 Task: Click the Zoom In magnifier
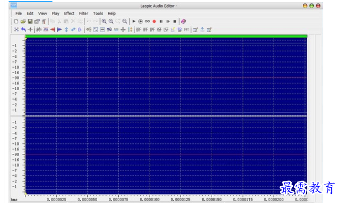(x=104, y=21)
